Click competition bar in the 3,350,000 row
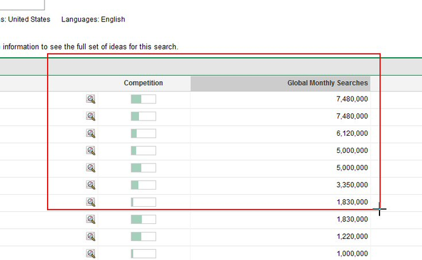This screenshot has width=422, height=260. click(x=143, y=185)
